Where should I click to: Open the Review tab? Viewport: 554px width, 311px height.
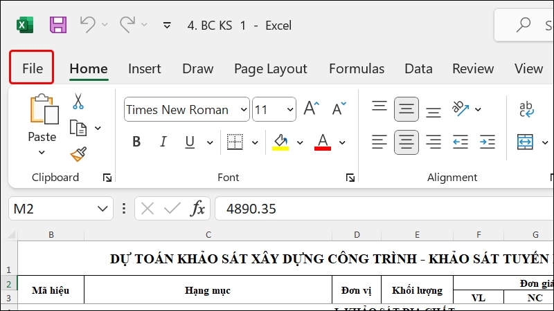(473, 68)
